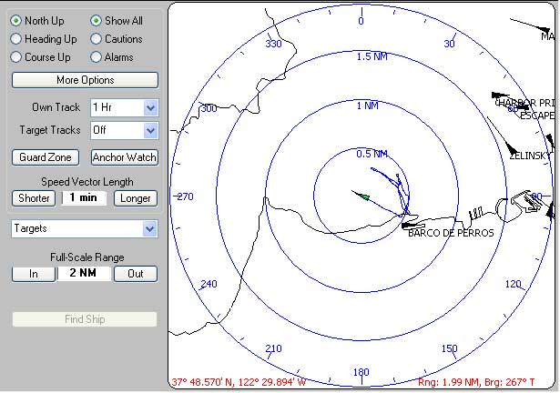Enable North Up orientation
Image resolution: width=560 pixels, height=393 pixels.
16,20
